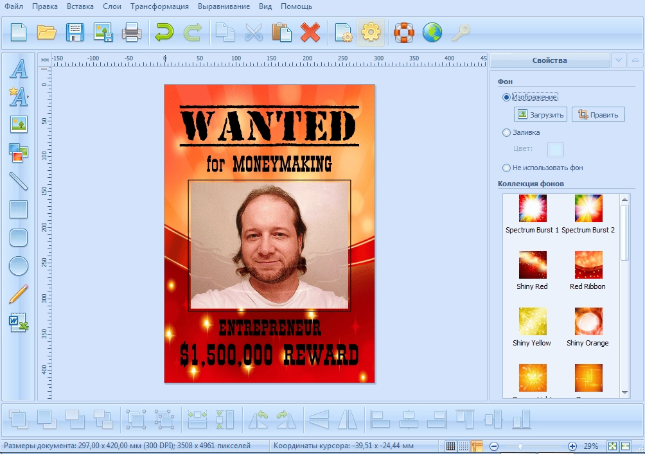The height and width of the screenshot is (454, 645).
Task: Open the Помощь menu
Action: (x=296, y=6)
